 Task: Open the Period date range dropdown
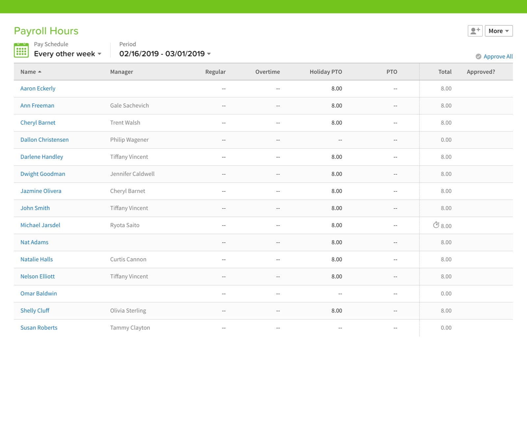[x=165, y=54]
